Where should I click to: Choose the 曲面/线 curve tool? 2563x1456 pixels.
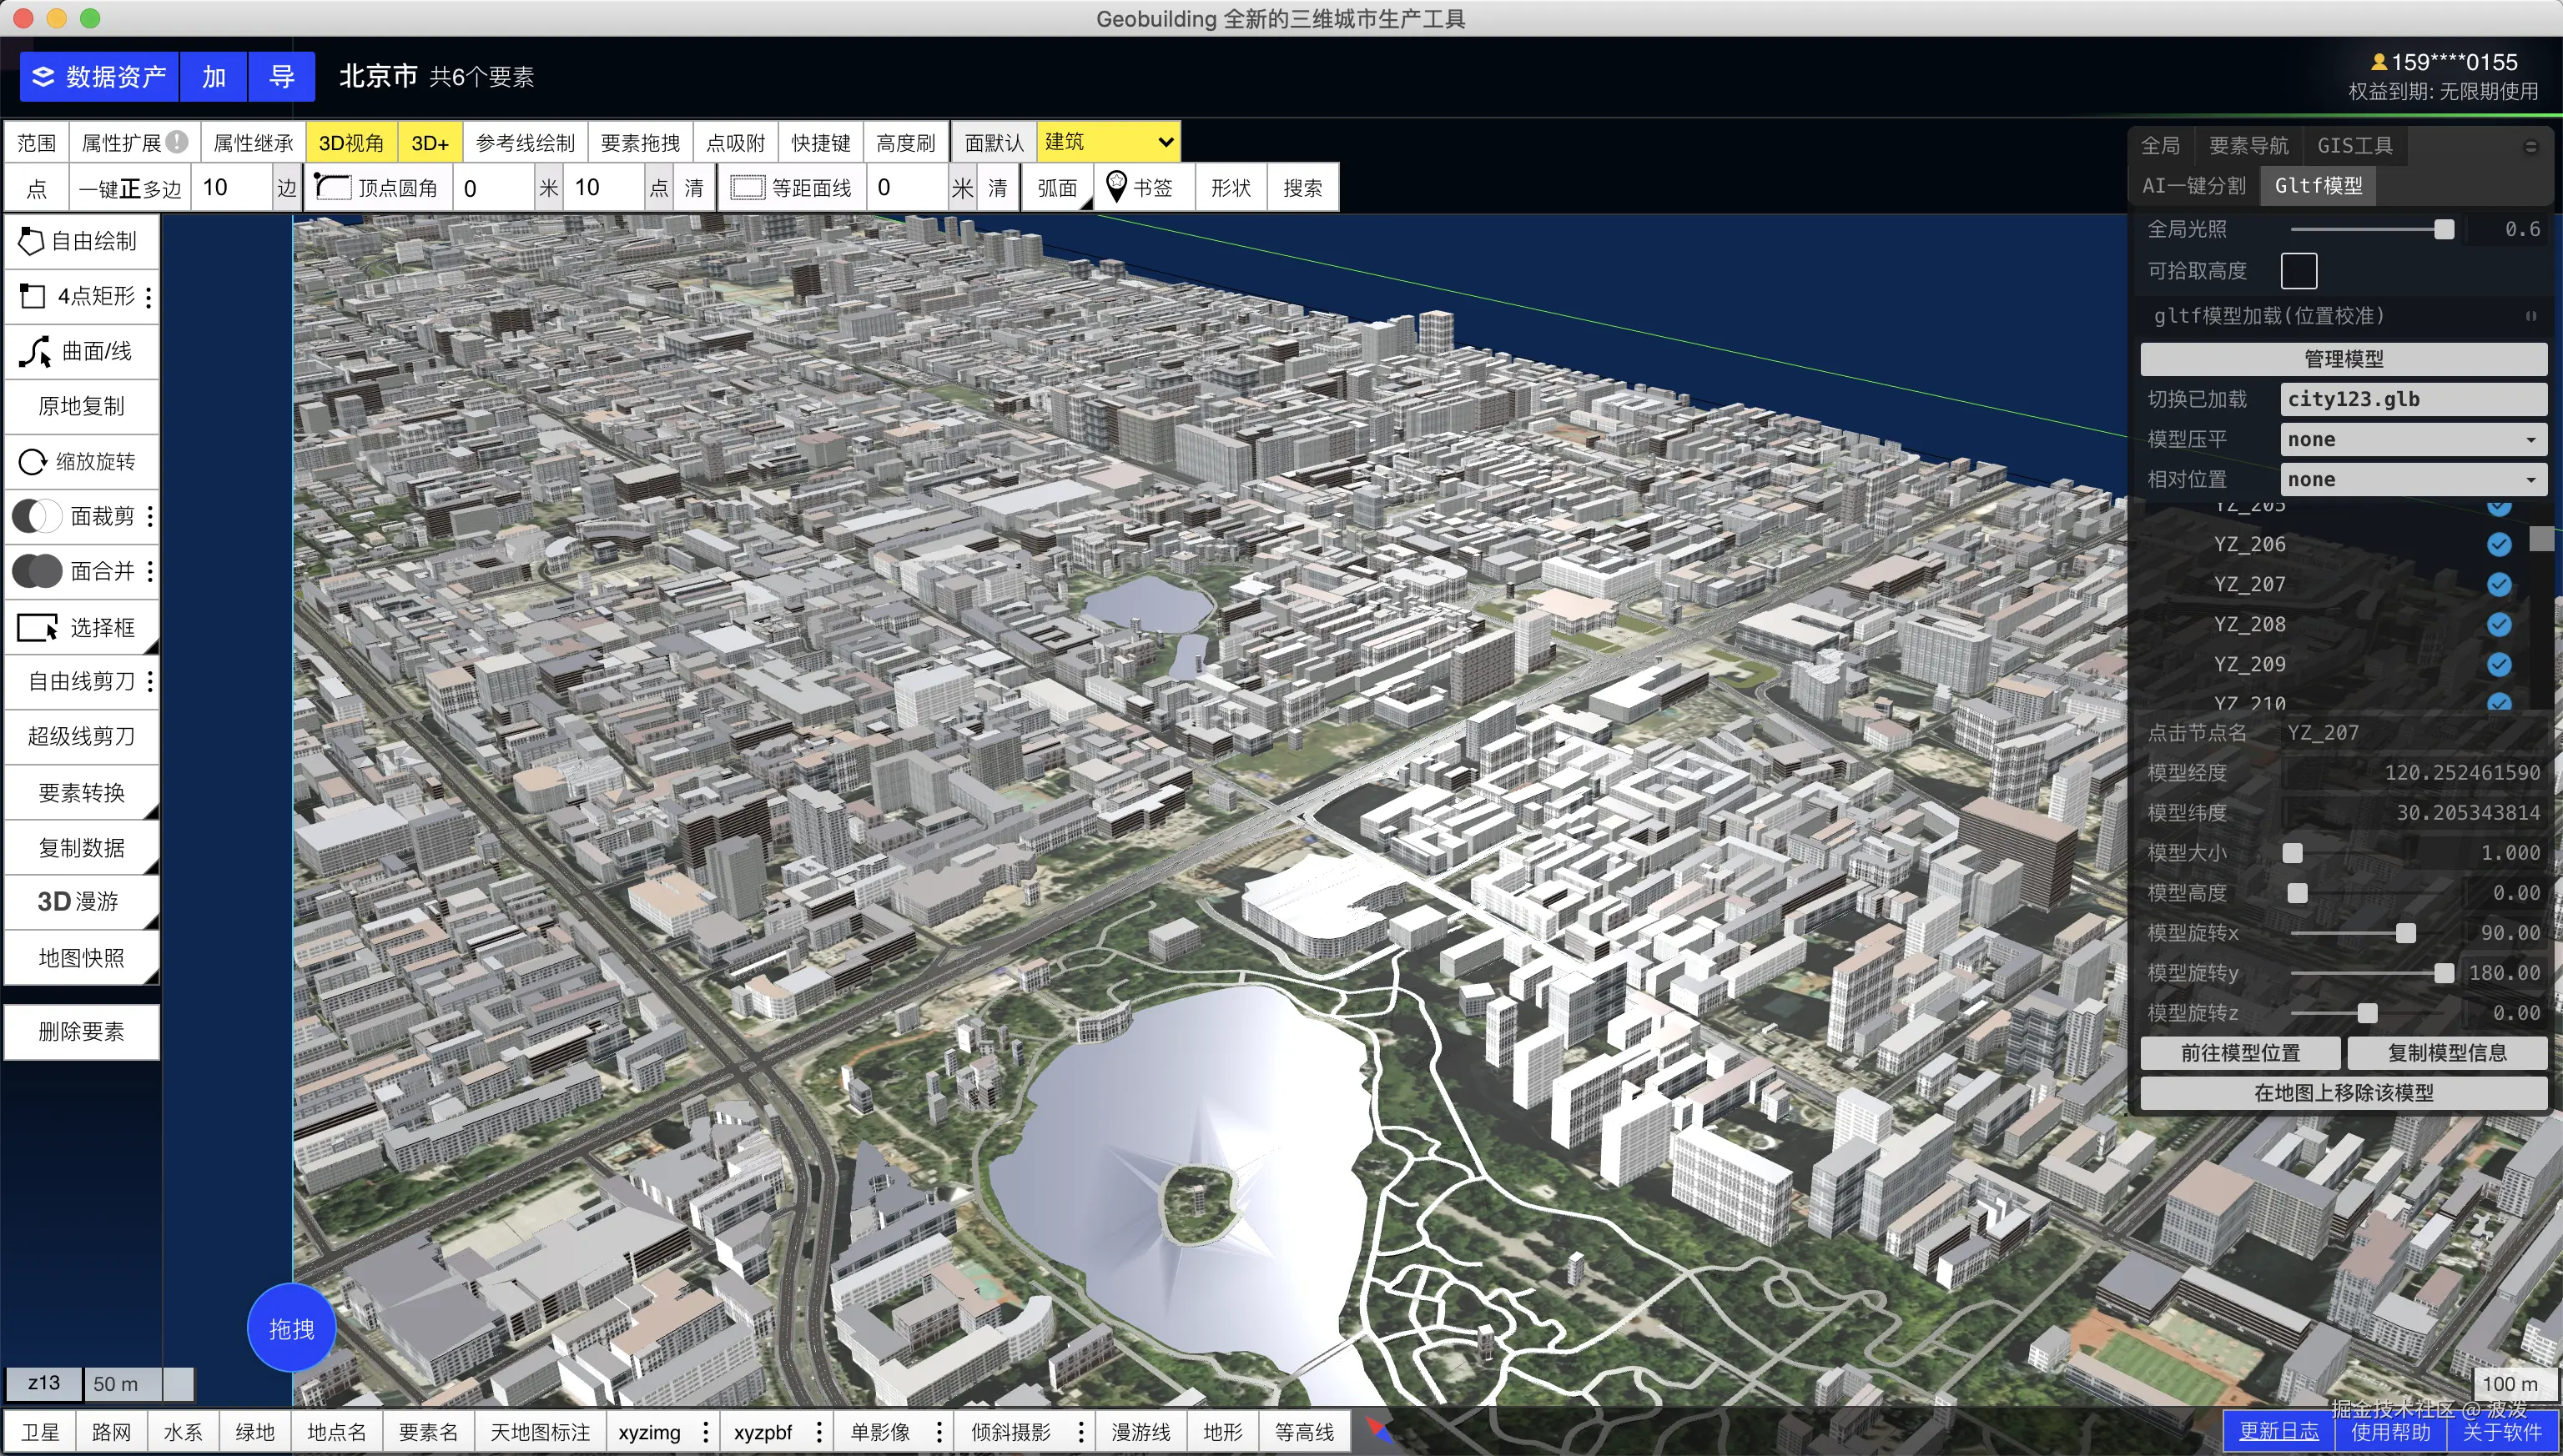[80, 351]
